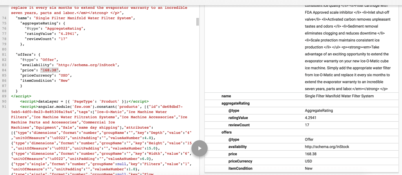Click the code editor vertical scrollbar thumb
This screenshot has height=175, width=402.
tap(198, 22)
